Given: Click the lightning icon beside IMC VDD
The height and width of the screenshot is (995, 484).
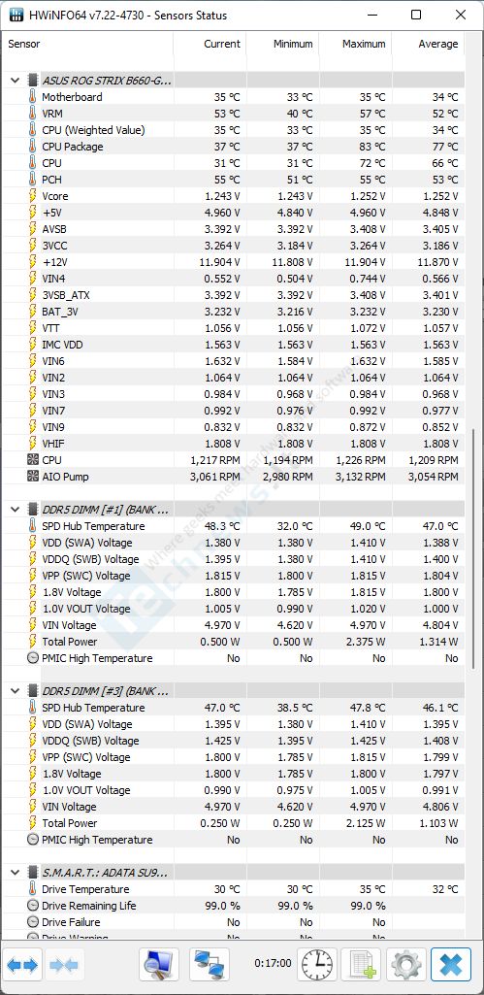Looking at the screenshot, I should (x=32, y=345).
